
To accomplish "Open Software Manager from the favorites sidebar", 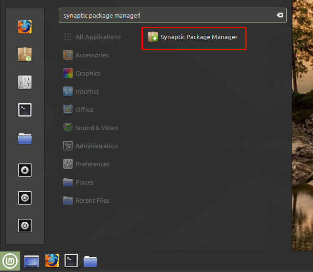I will point(25,54).
